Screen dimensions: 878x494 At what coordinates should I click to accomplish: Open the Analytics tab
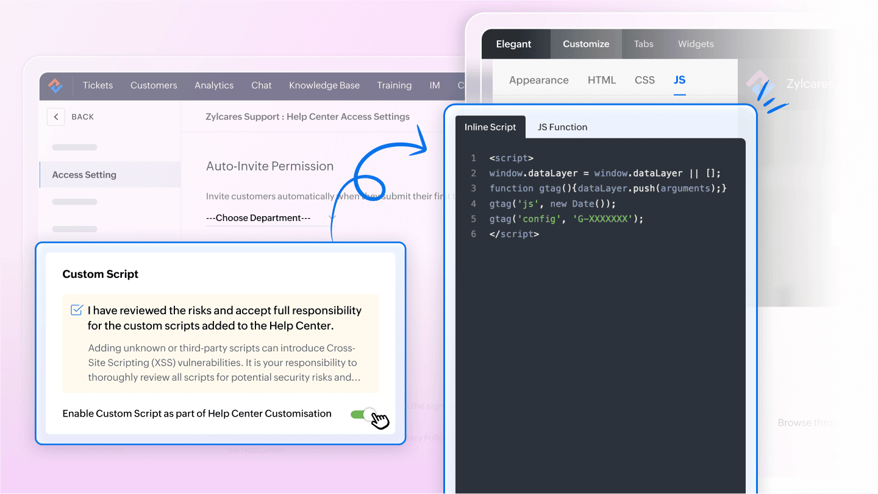(214, 85)
